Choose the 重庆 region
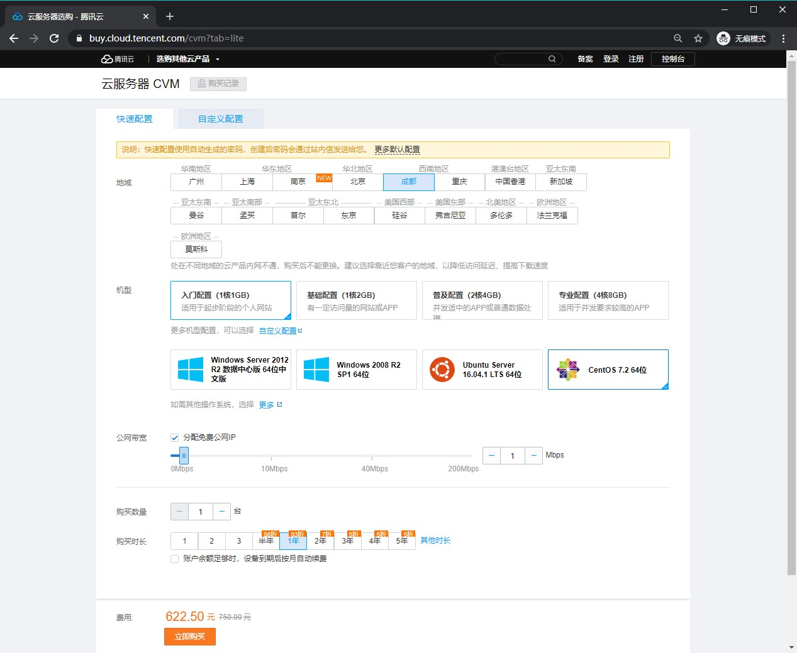This screenshot has height=653, width=797. [x=460, y=182]
